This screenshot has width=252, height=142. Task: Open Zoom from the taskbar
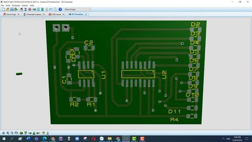click(77, 138)
